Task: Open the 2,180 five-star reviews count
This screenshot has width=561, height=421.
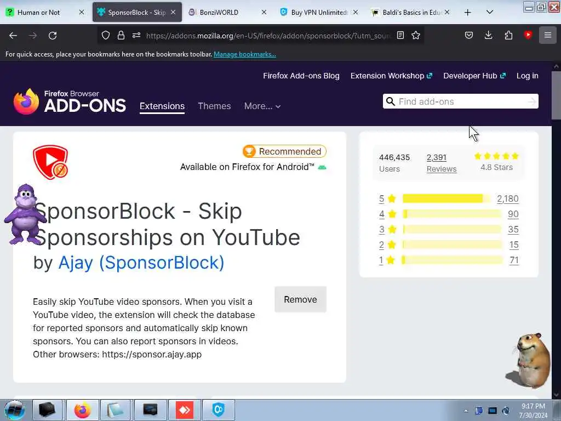Action: [x=508, y=198]
